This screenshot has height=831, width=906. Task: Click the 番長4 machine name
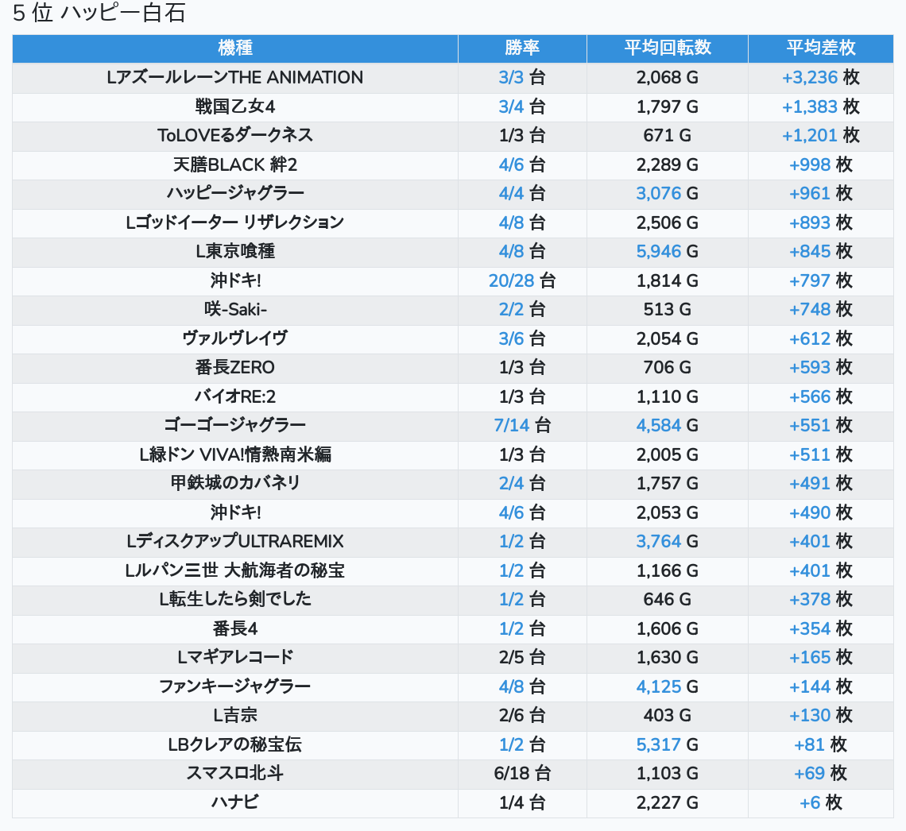click(x=235, y=629)
